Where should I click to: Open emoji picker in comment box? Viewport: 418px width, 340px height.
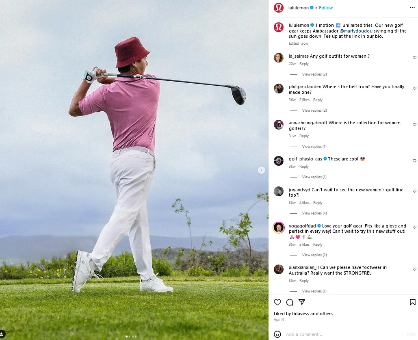click(x=277, y=334)
